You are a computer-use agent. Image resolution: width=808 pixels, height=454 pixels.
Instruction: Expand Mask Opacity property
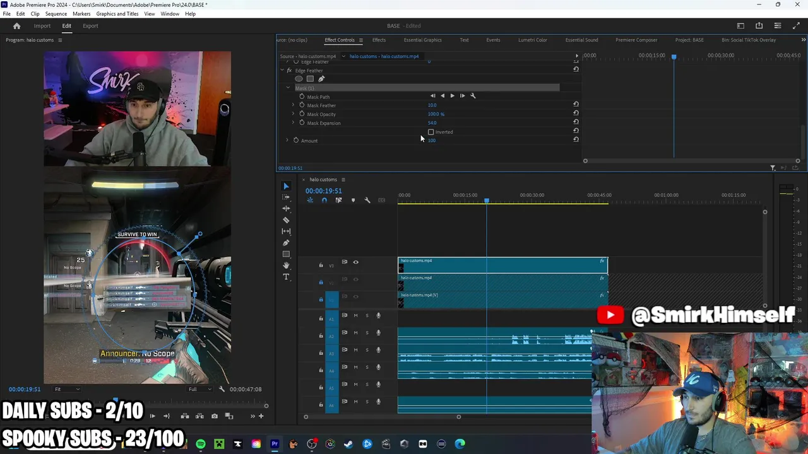click(293, 113)
